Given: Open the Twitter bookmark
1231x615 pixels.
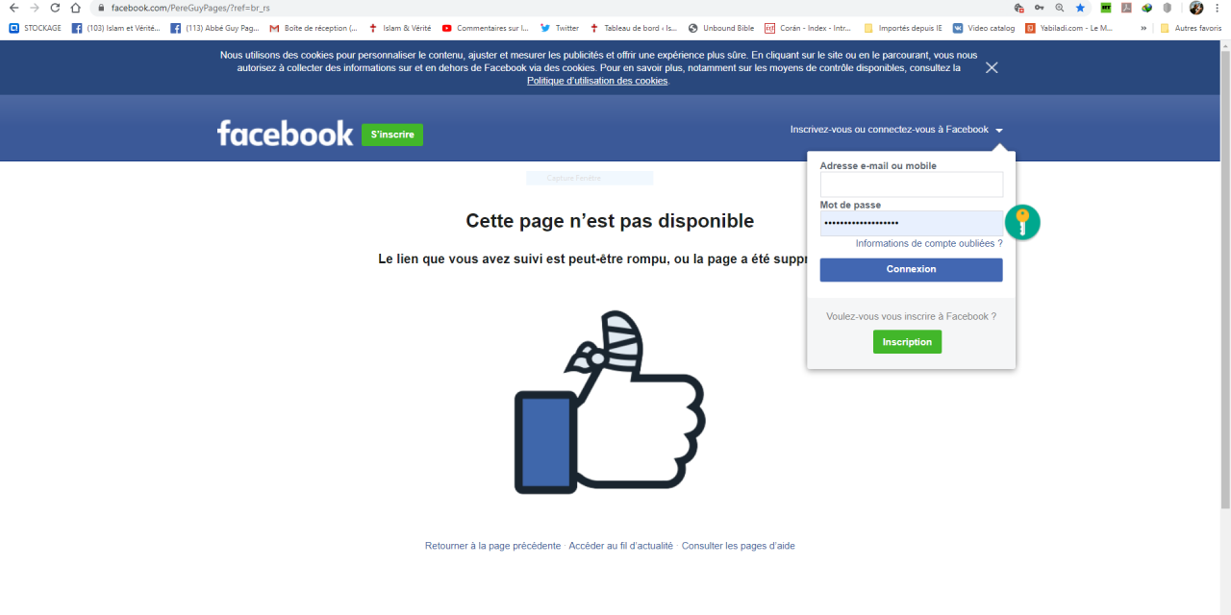Looking at the screenshot, I should (x=560, y=28).
